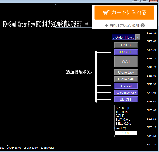Screen dimensions: 159x152
Task: Click the Close Buy button
Action: click(x=126, y=72)
